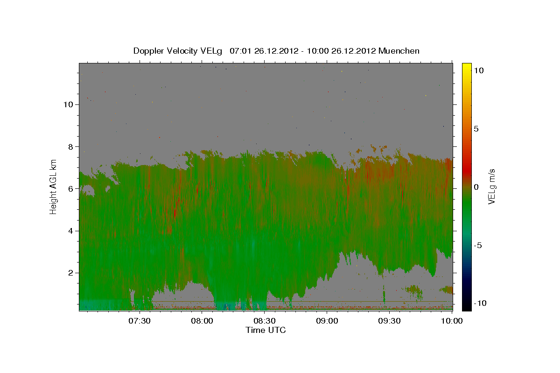Click the colorbar value '10' at top

pyautogui.click(x=478, y=70)
